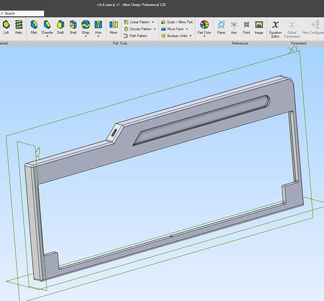Viewport: 324px width, 301px height.
Task: Select the Hole tool
Action: 98,27
